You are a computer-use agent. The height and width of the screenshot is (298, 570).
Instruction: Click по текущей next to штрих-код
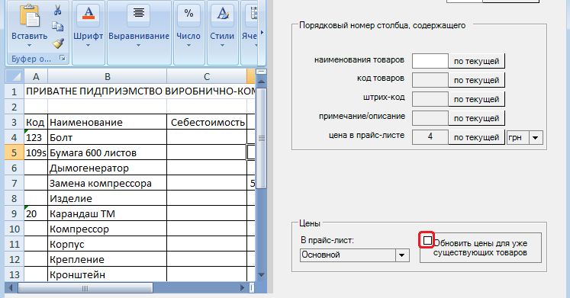pyautogui.click(x=477, y=99)
